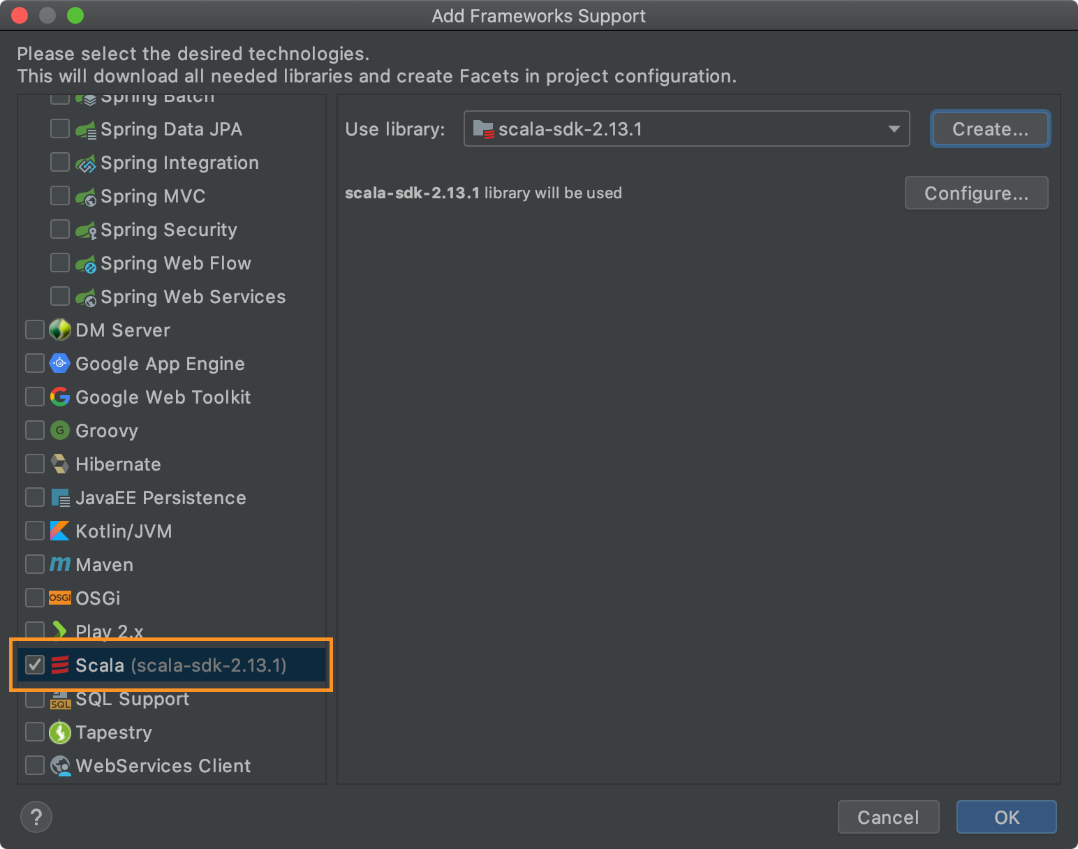Click the Create... button
Viewport: 1078px width, 849px height.
tap(990, 129)
